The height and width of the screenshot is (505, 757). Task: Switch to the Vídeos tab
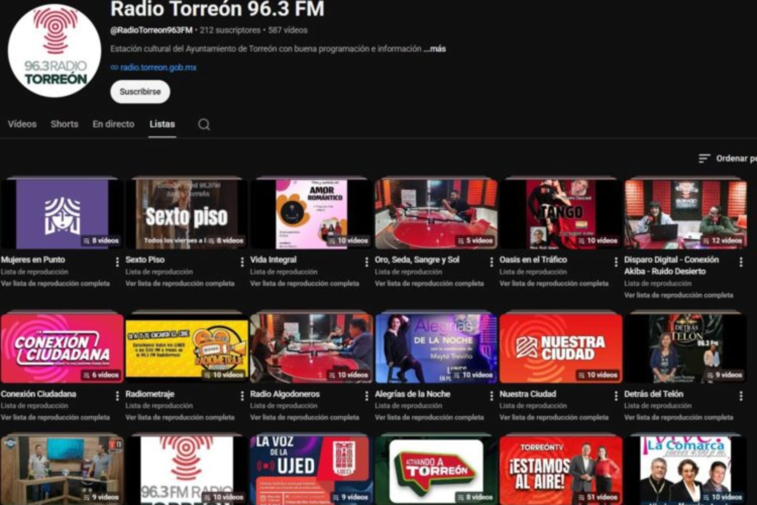(22, 124)
